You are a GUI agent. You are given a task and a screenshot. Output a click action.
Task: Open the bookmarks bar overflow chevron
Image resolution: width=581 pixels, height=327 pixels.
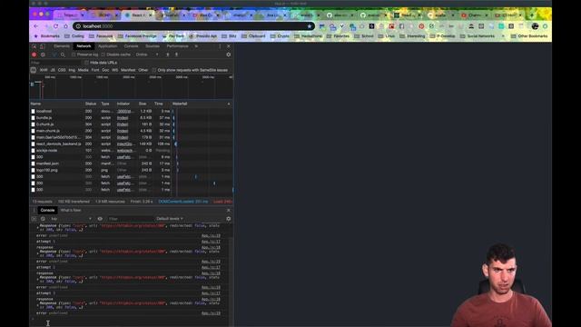[503, 36]
